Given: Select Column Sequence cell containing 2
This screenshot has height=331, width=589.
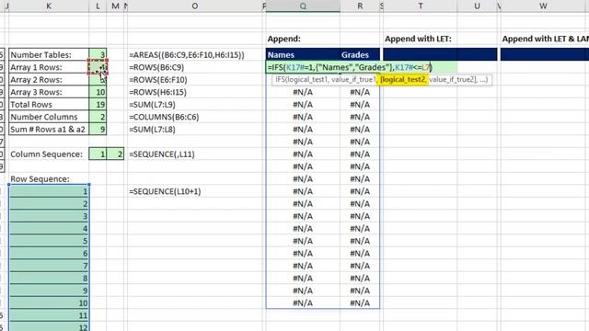Looking at the screenshot, I should coord(115,154).
